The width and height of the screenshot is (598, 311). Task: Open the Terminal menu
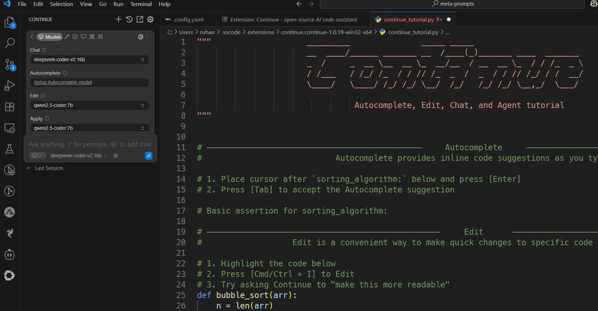141,4
